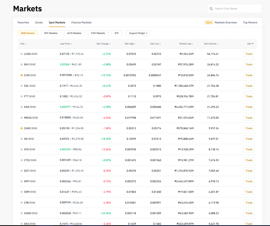The image size is (270, 226).
Task: Favorite the RAY/BNB pair star
Action: 22,65
